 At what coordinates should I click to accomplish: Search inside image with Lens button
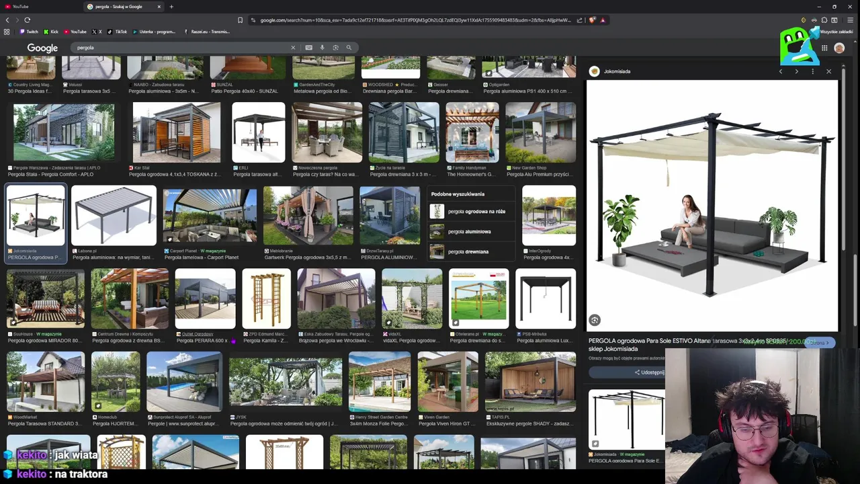594,320
